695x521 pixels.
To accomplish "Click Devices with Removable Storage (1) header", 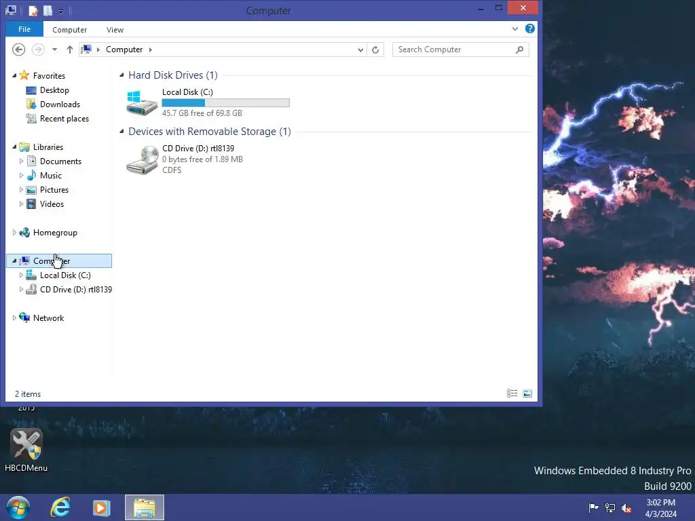I will pos(210,132).
